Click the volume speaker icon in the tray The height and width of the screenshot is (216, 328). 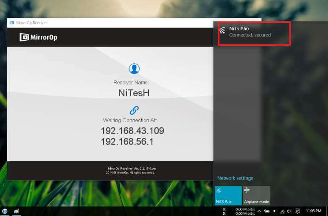coord(289,211)
